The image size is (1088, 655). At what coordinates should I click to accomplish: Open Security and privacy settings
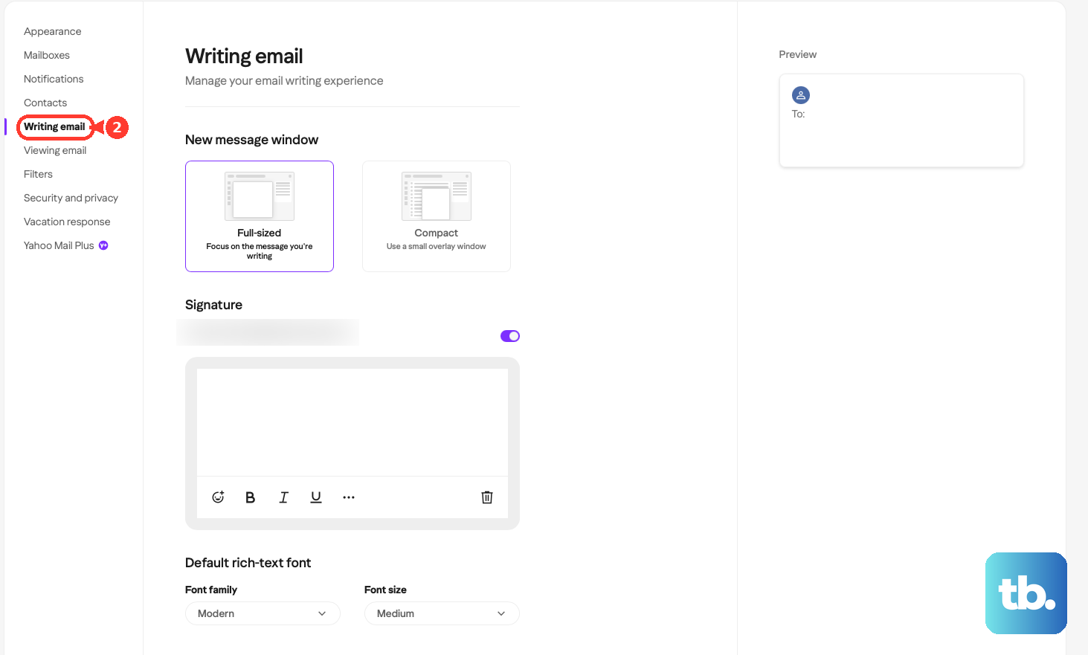point(71,198)
